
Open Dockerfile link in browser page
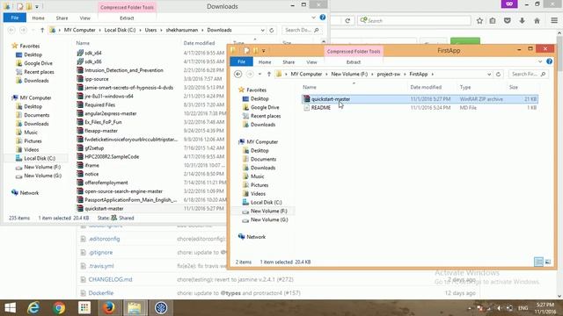[101, 293]
